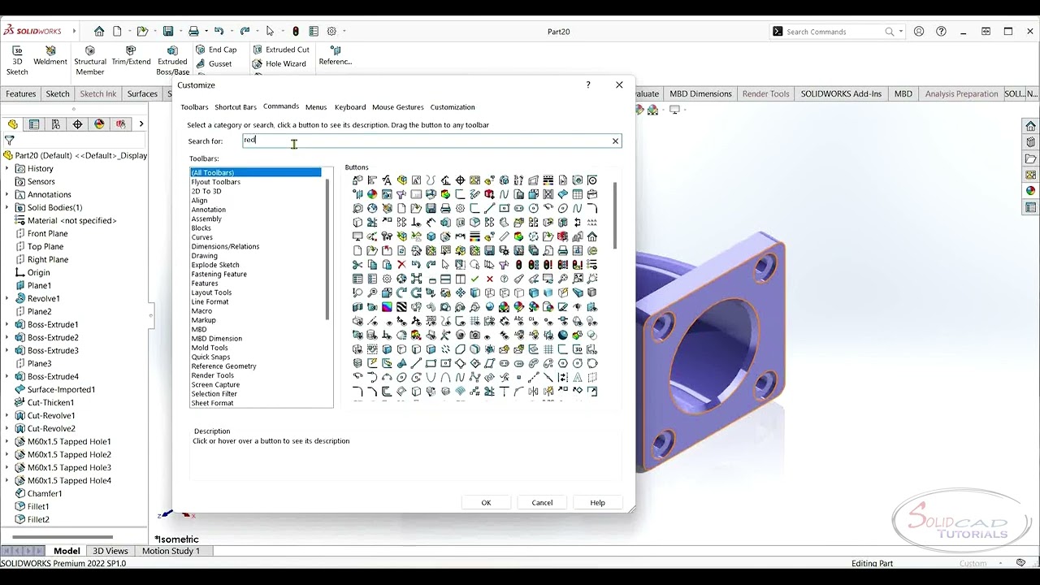Switch to the Sketch CommandManager tab

click(58, 93)
